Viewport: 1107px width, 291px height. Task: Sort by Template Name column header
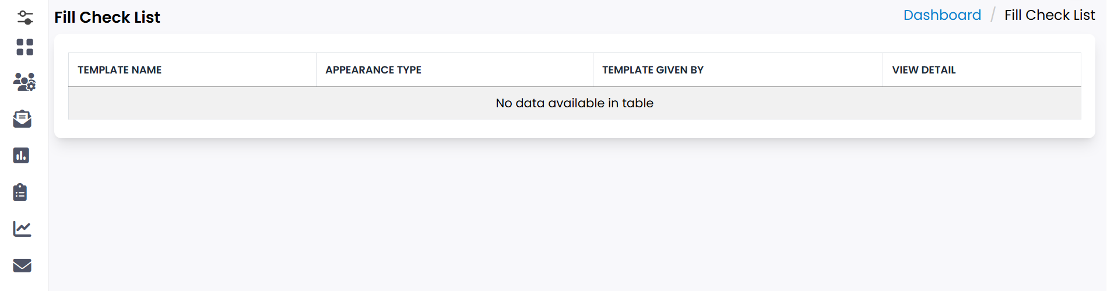click(x=120, y=70)
